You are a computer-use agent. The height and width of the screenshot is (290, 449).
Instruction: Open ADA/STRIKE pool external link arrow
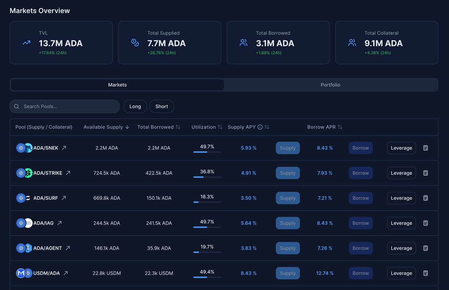[68, 173]
